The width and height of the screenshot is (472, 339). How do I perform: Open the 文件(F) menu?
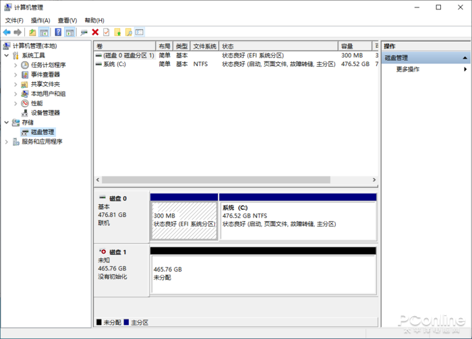pos(14,20)
